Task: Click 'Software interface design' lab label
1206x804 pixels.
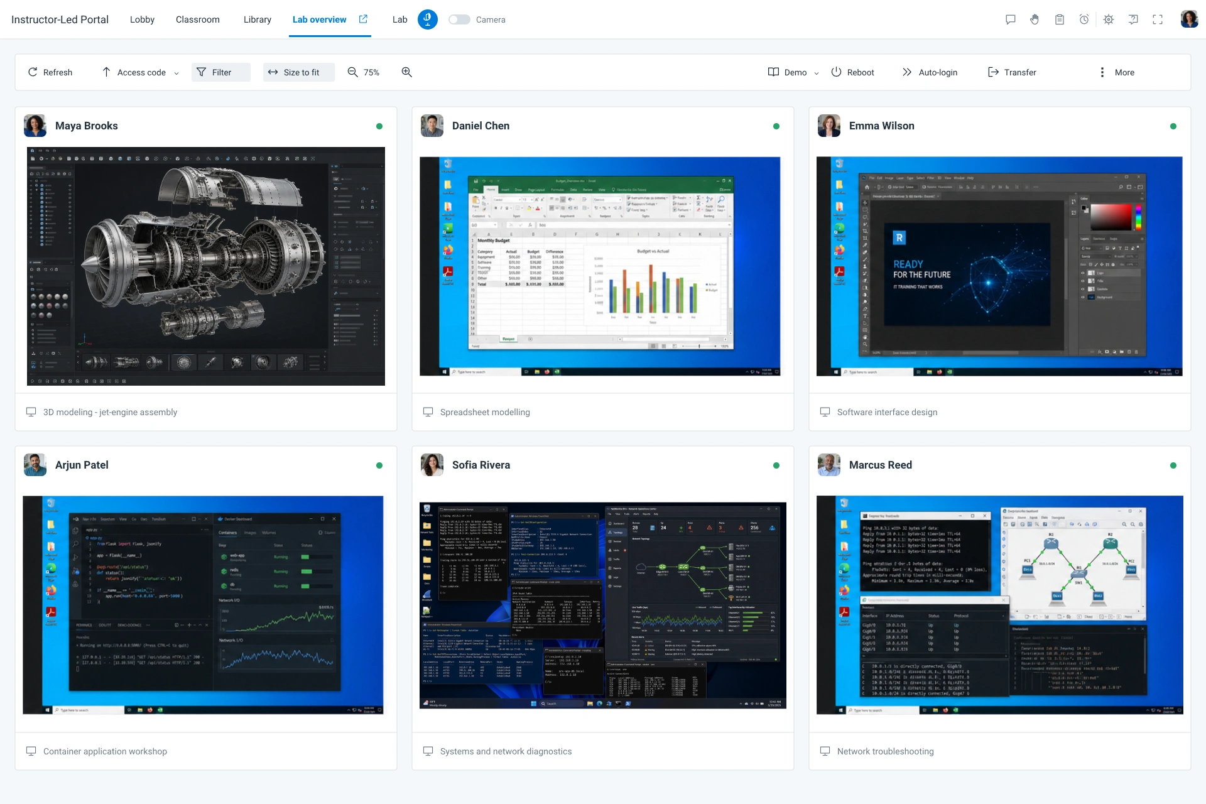Action: (887, 412)
